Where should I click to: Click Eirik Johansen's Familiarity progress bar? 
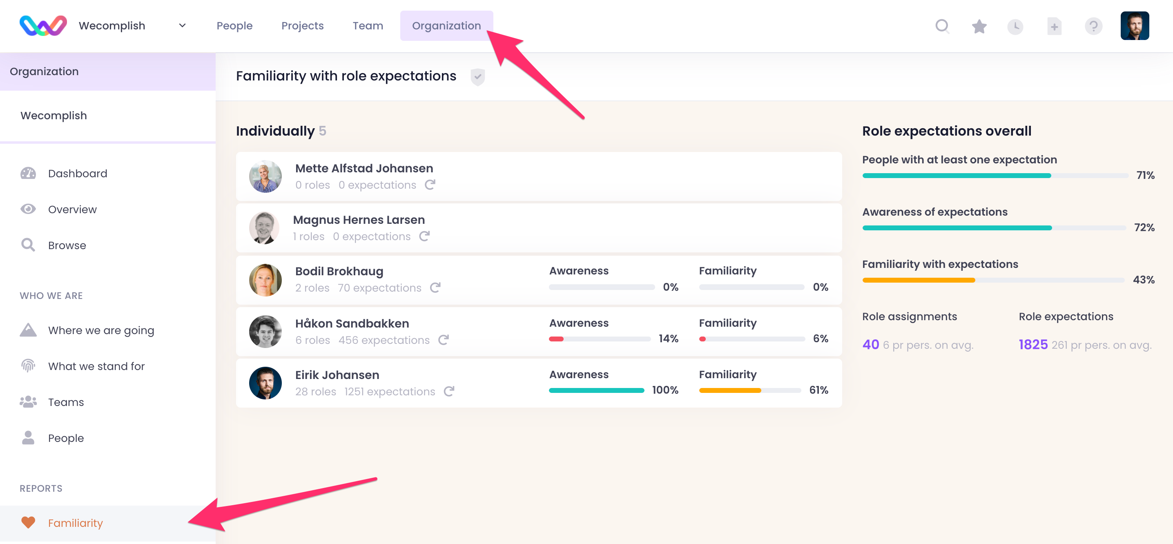pyautogui.click(x=749, y=390)
